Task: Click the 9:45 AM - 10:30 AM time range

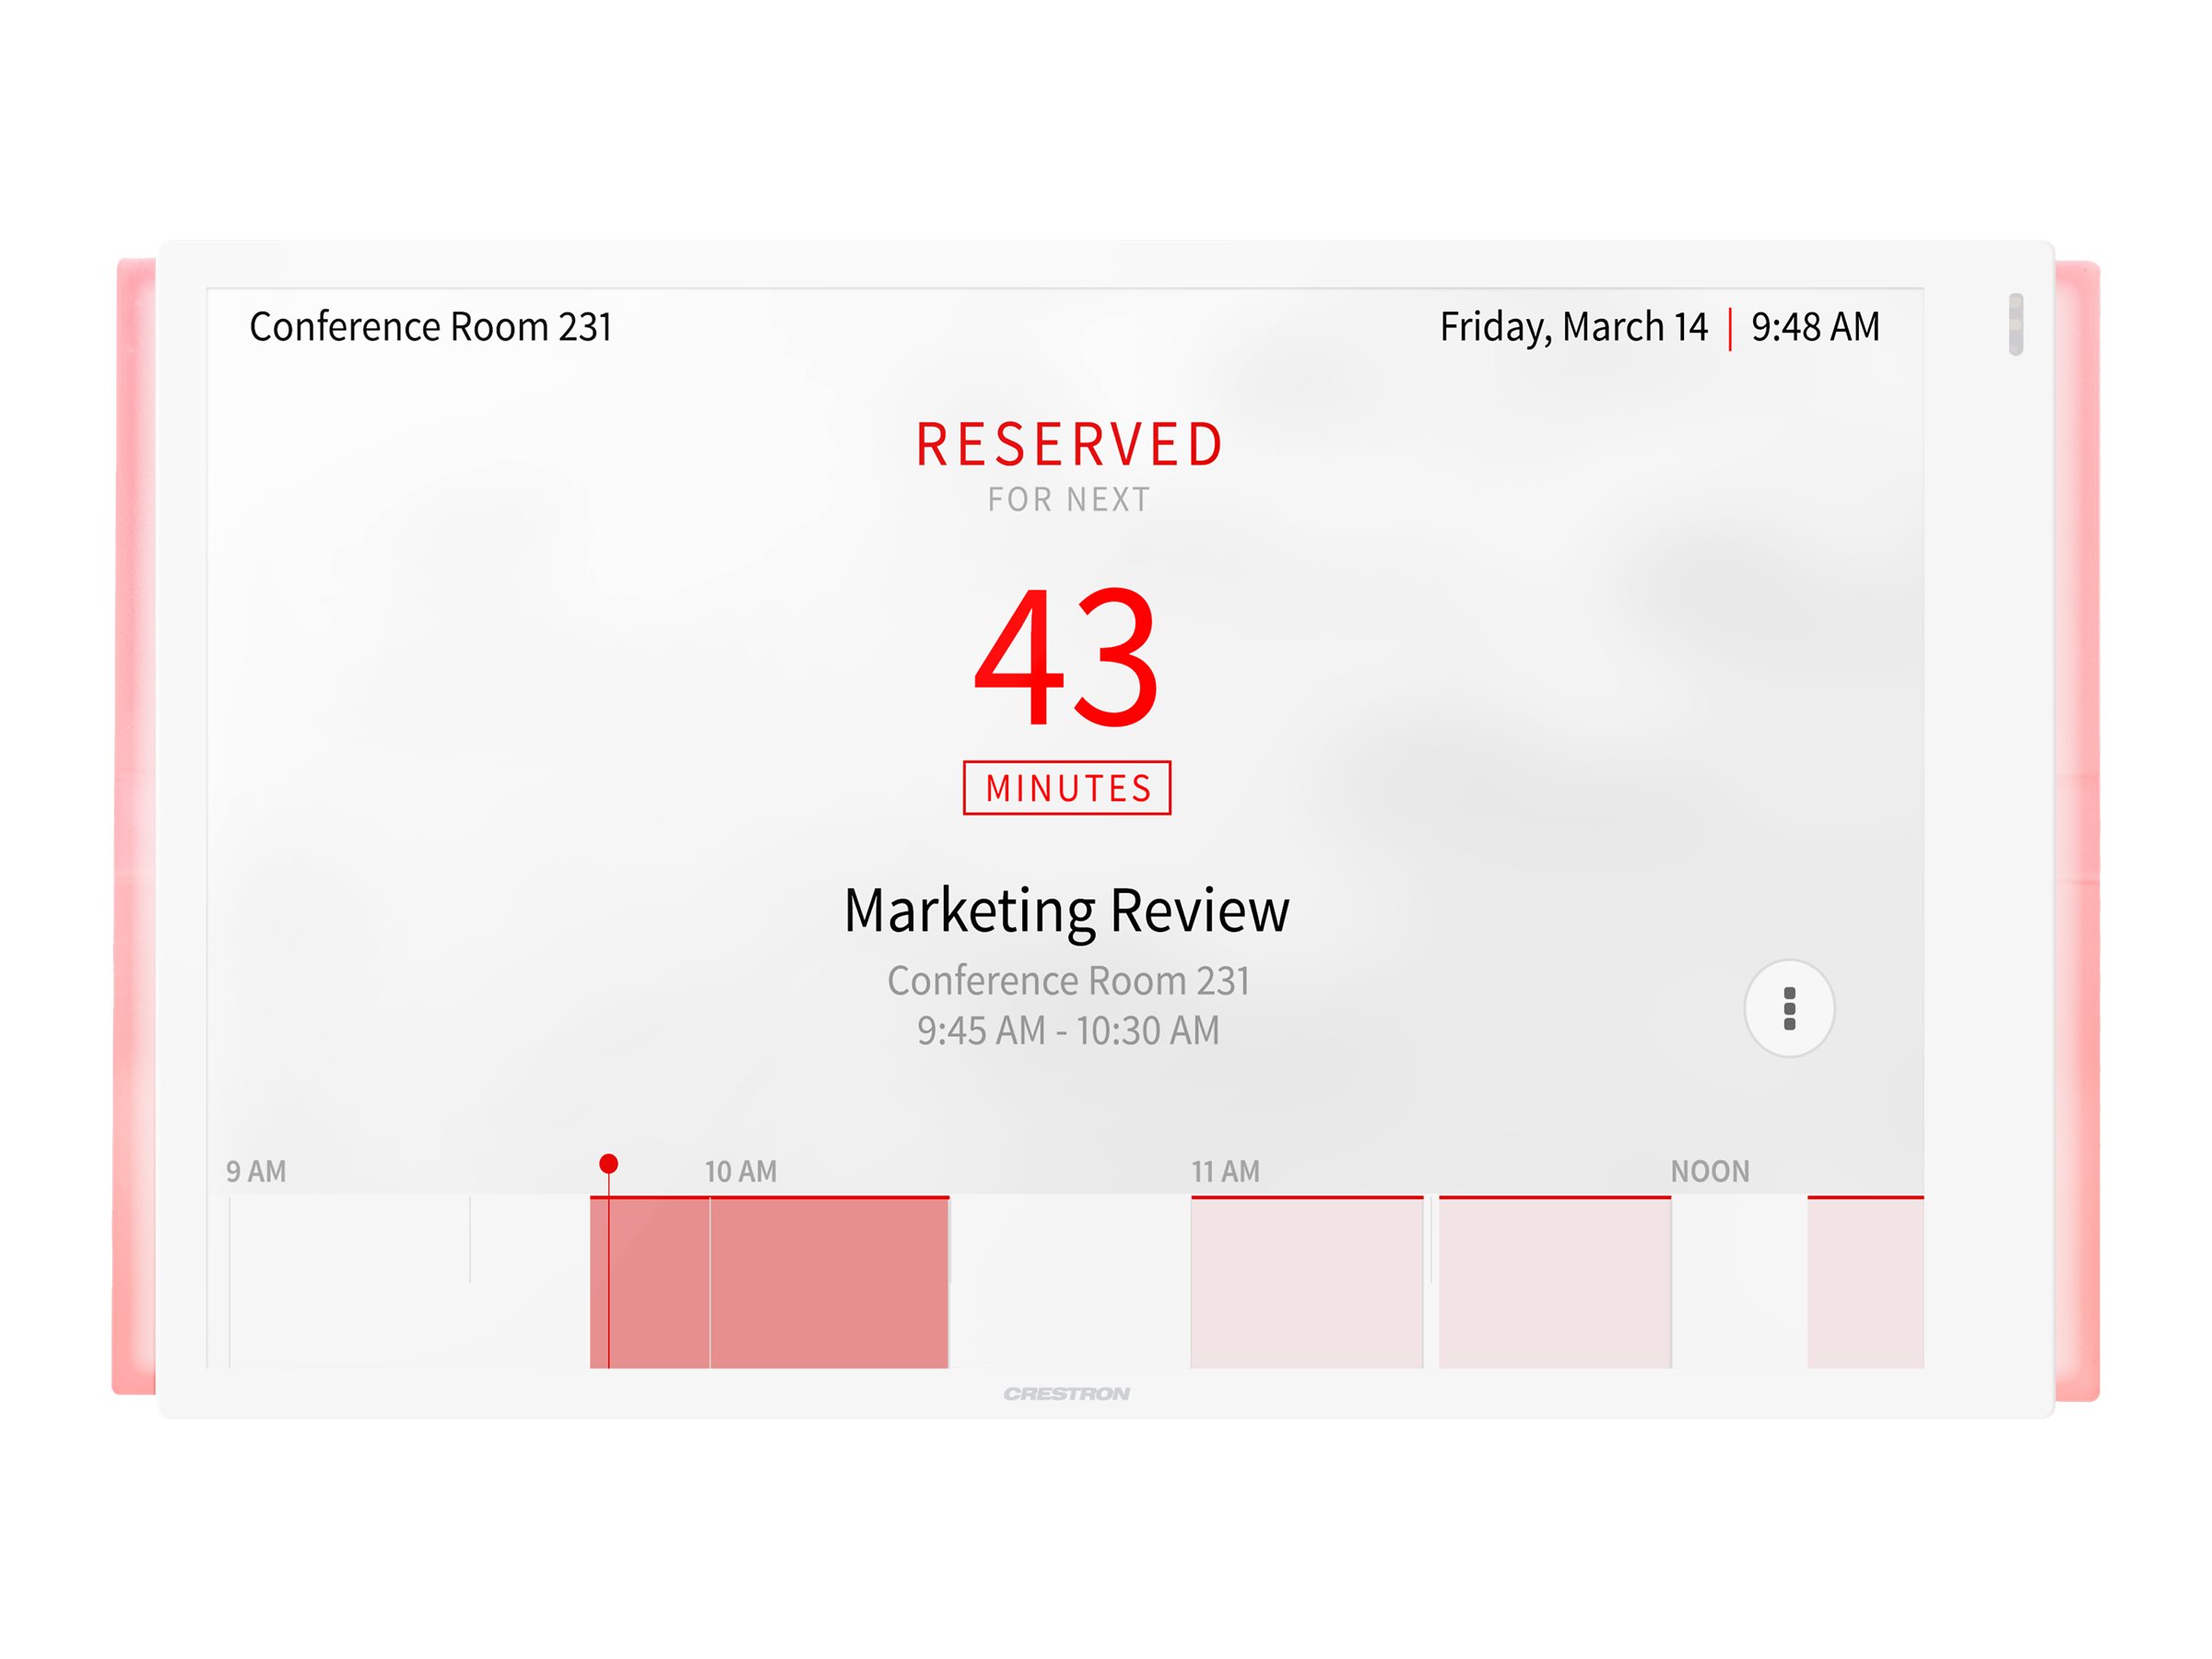Action: [1068, 1030]
